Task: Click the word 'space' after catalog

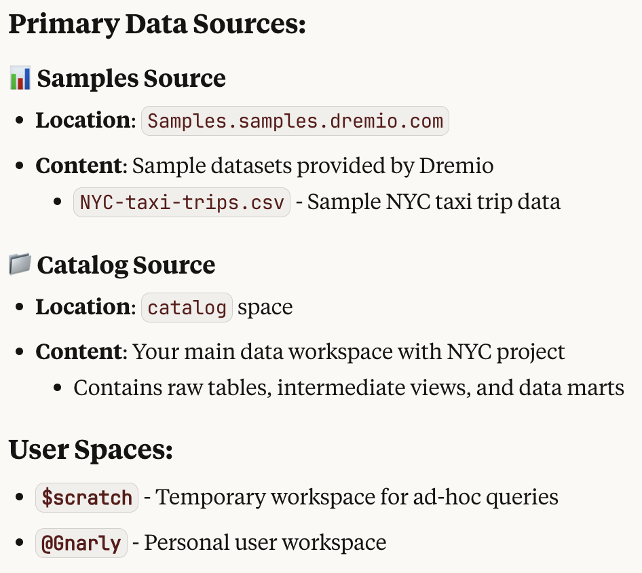Action: pyautogui.click(x=265, y=308)
